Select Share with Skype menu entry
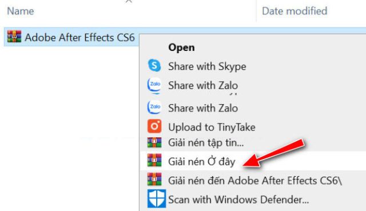The width and height of the screenshot is (366, 211). tap(207, 66)
